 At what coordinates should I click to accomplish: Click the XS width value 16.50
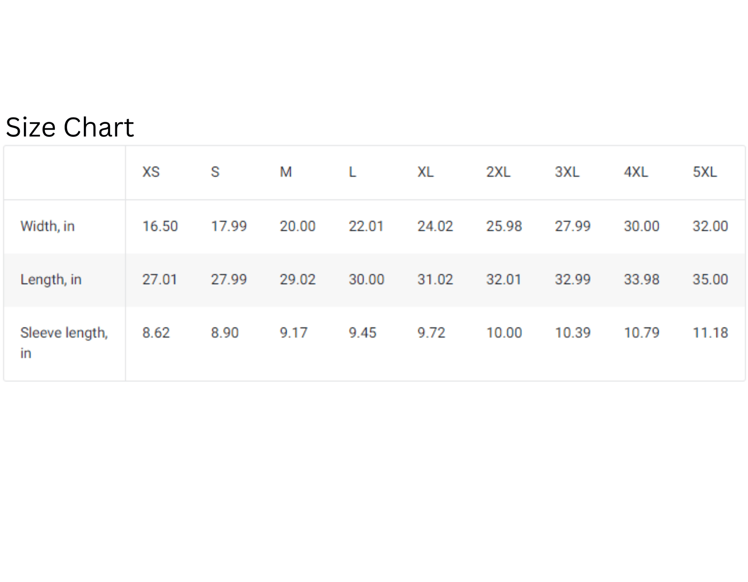click(x=160, y=226)
